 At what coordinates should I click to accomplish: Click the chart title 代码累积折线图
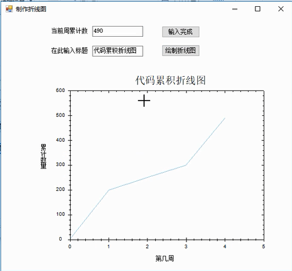171,80
